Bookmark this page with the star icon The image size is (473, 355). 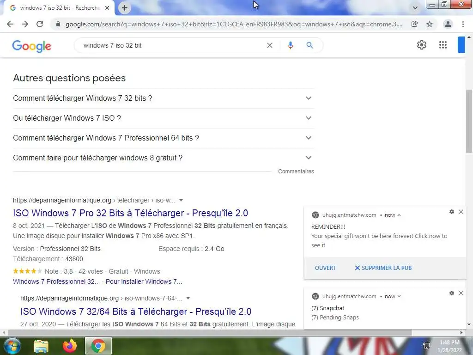click(x=430, y=24)
